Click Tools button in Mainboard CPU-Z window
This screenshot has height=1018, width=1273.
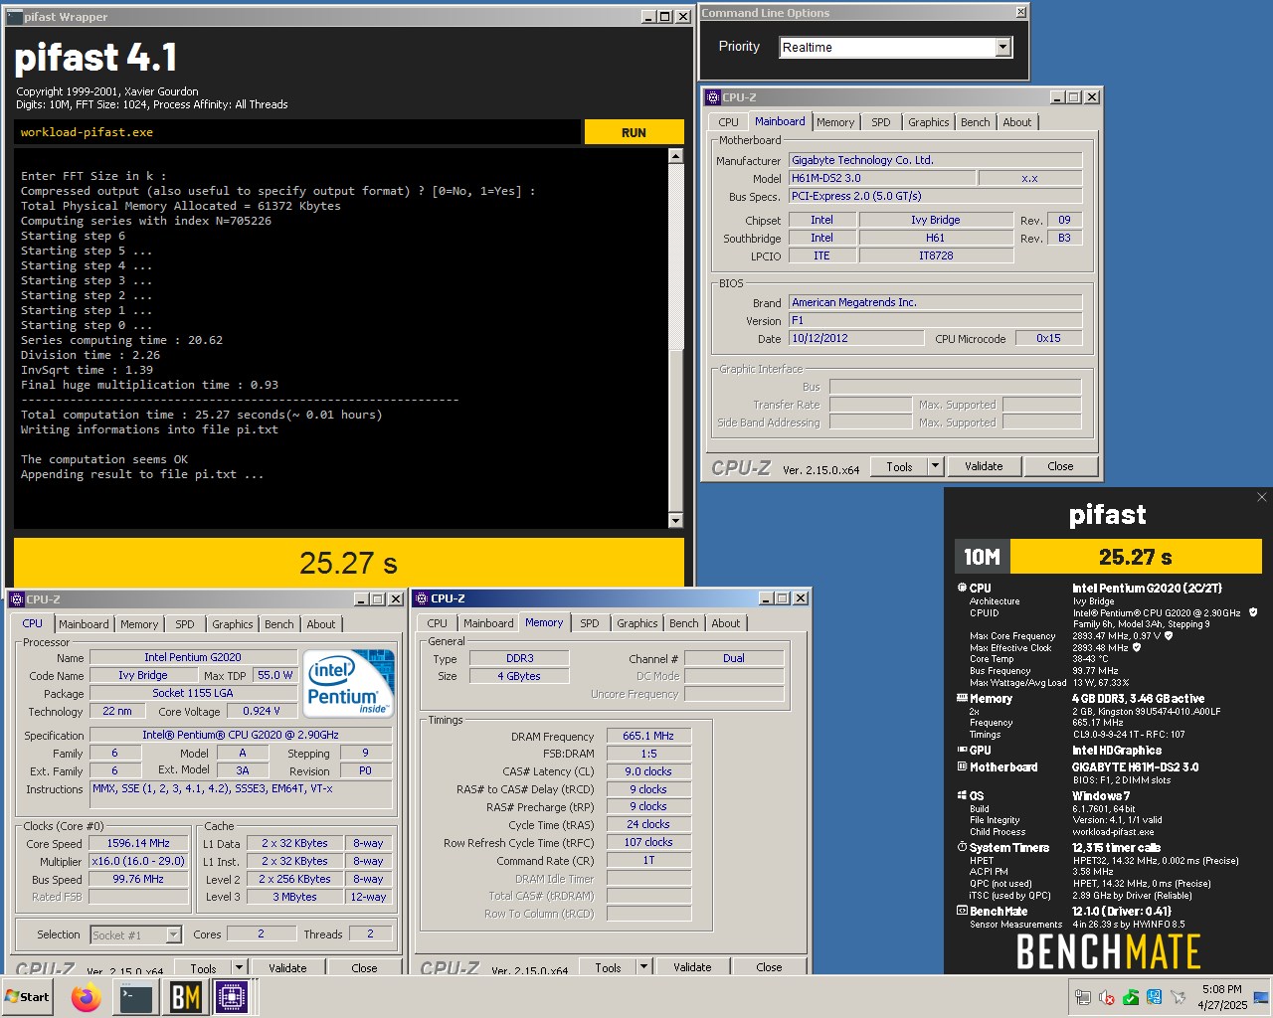899,466
